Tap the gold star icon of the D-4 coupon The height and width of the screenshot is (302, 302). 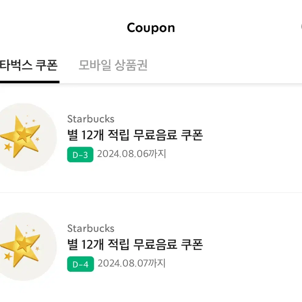[x=20, y=246]
